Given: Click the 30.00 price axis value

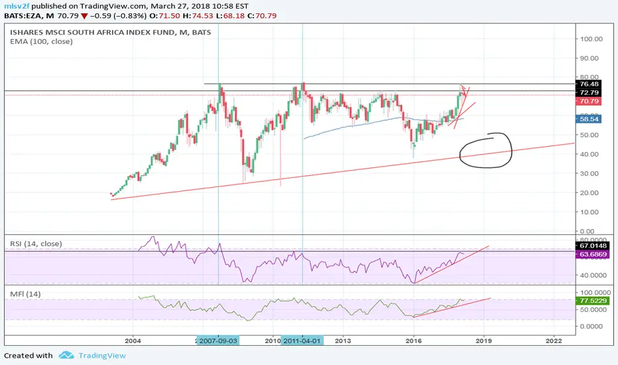Looking at the screenshot, I should tap(589, 174).
